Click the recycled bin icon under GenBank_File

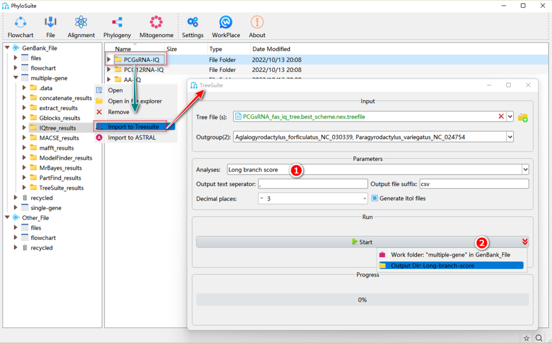pyautogui.click(x=25, y=198)
